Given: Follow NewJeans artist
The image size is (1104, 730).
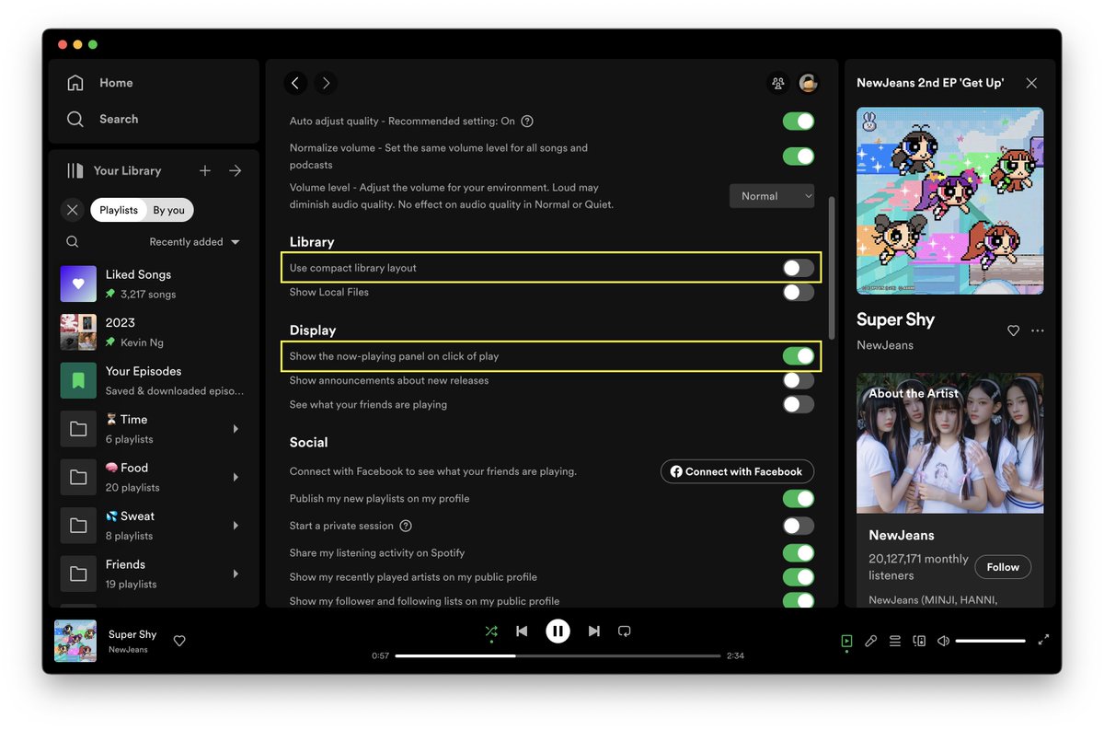Looking at the screenshot, I should (1003, 567).
